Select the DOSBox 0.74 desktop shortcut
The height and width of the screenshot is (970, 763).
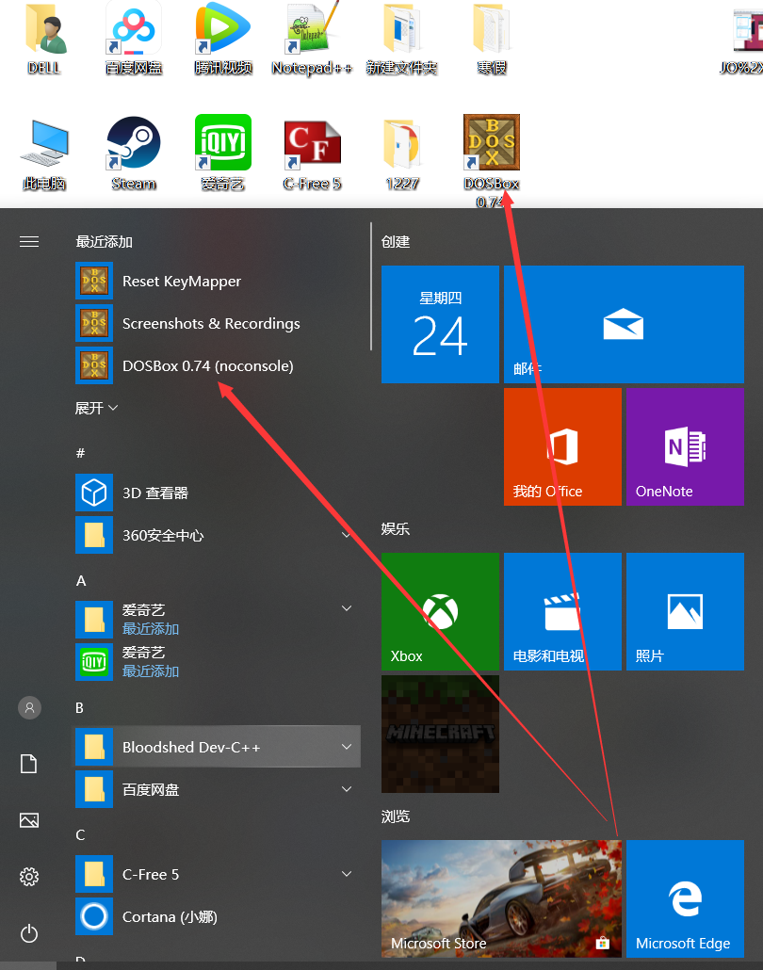coord(492,161)
